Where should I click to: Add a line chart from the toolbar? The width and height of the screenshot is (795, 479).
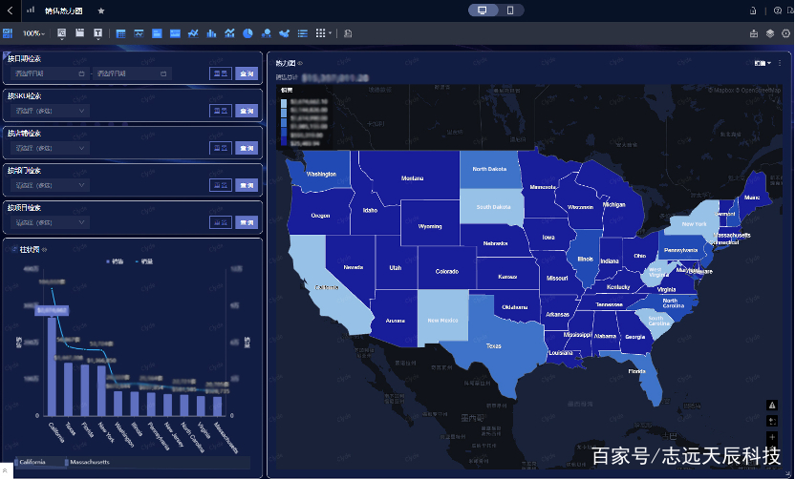193,33
